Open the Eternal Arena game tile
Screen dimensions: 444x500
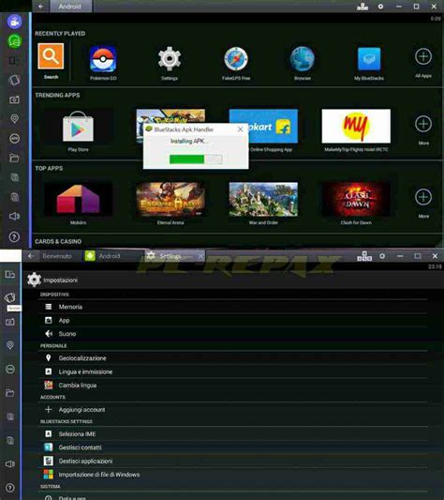pyautogui.click(x=170, y=199)
